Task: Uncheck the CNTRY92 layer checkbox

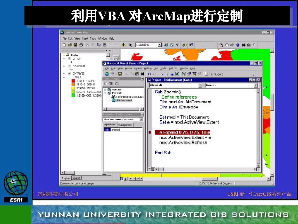Action: (x=69, y=73)
